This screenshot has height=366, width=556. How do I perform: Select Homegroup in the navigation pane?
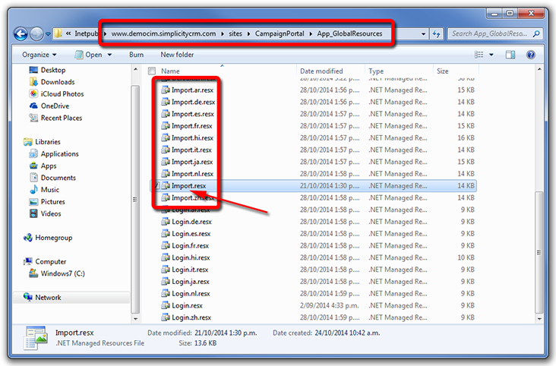(x=53, y=238)
